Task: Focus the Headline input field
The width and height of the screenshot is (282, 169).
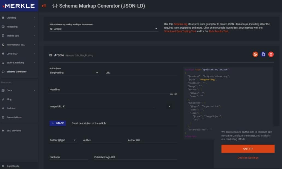Action: (113, 90)
